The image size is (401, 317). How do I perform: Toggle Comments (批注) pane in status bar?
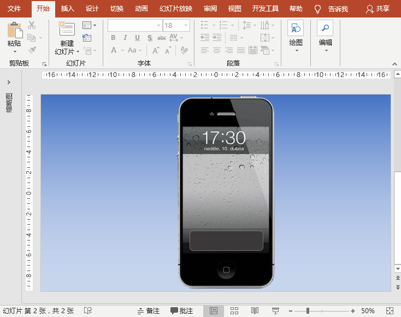tap(182, 310)
